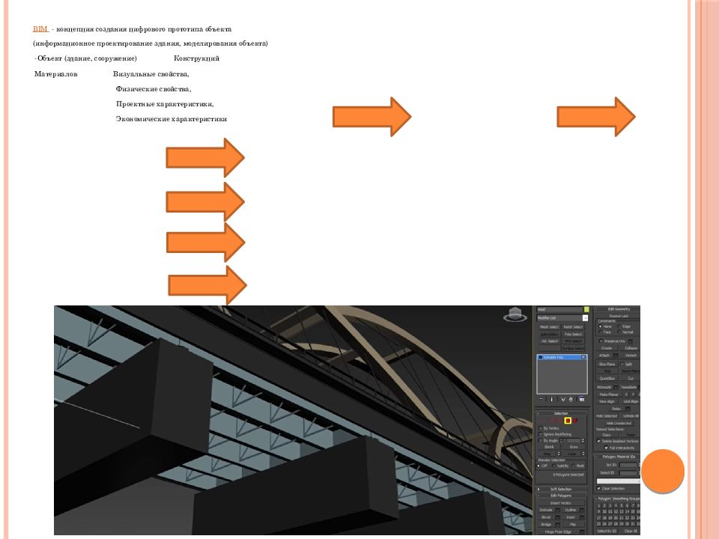Click the Mesh Select modifier button

549,327
